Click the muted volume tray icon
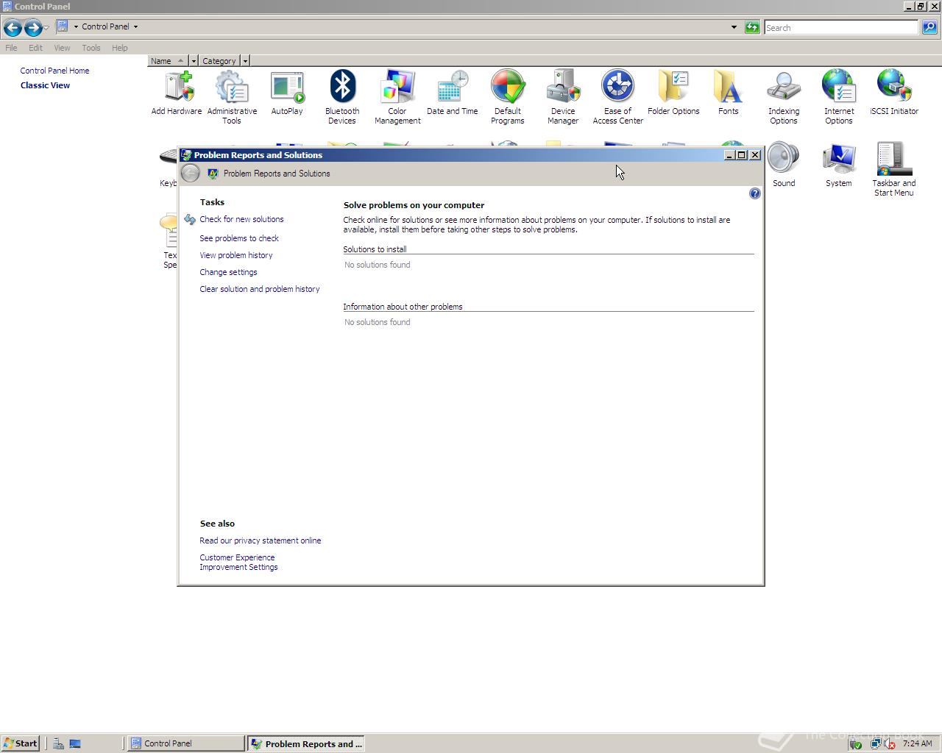The height and width of the screenshot is (753, 942). coord(889,743)
